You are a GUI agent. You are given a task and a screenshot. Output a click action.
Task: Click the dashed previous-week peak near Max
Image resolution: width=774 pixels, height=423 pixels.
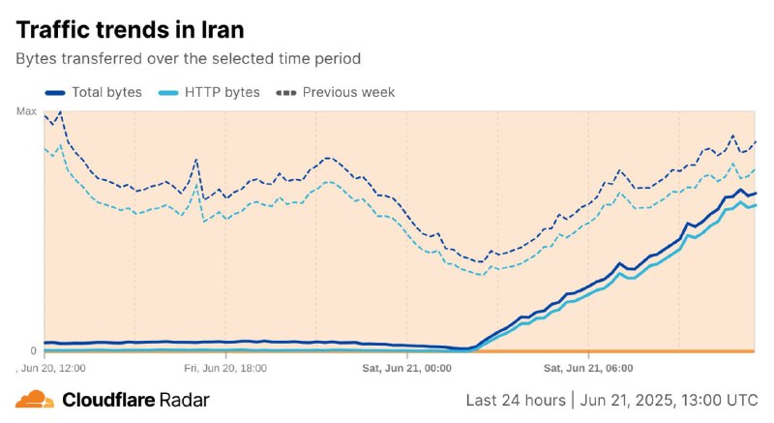[x=60, y=112]
